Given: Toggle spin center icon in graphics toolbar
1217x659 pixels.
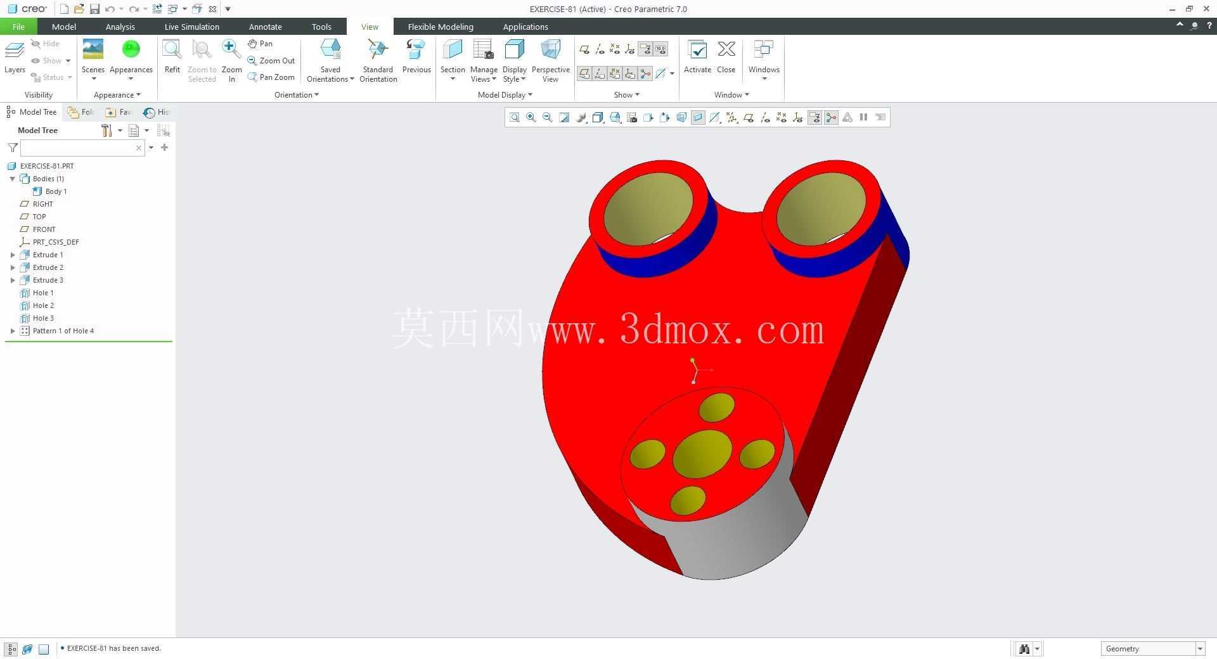Looking at the screenshot, I should coord(831,117).
